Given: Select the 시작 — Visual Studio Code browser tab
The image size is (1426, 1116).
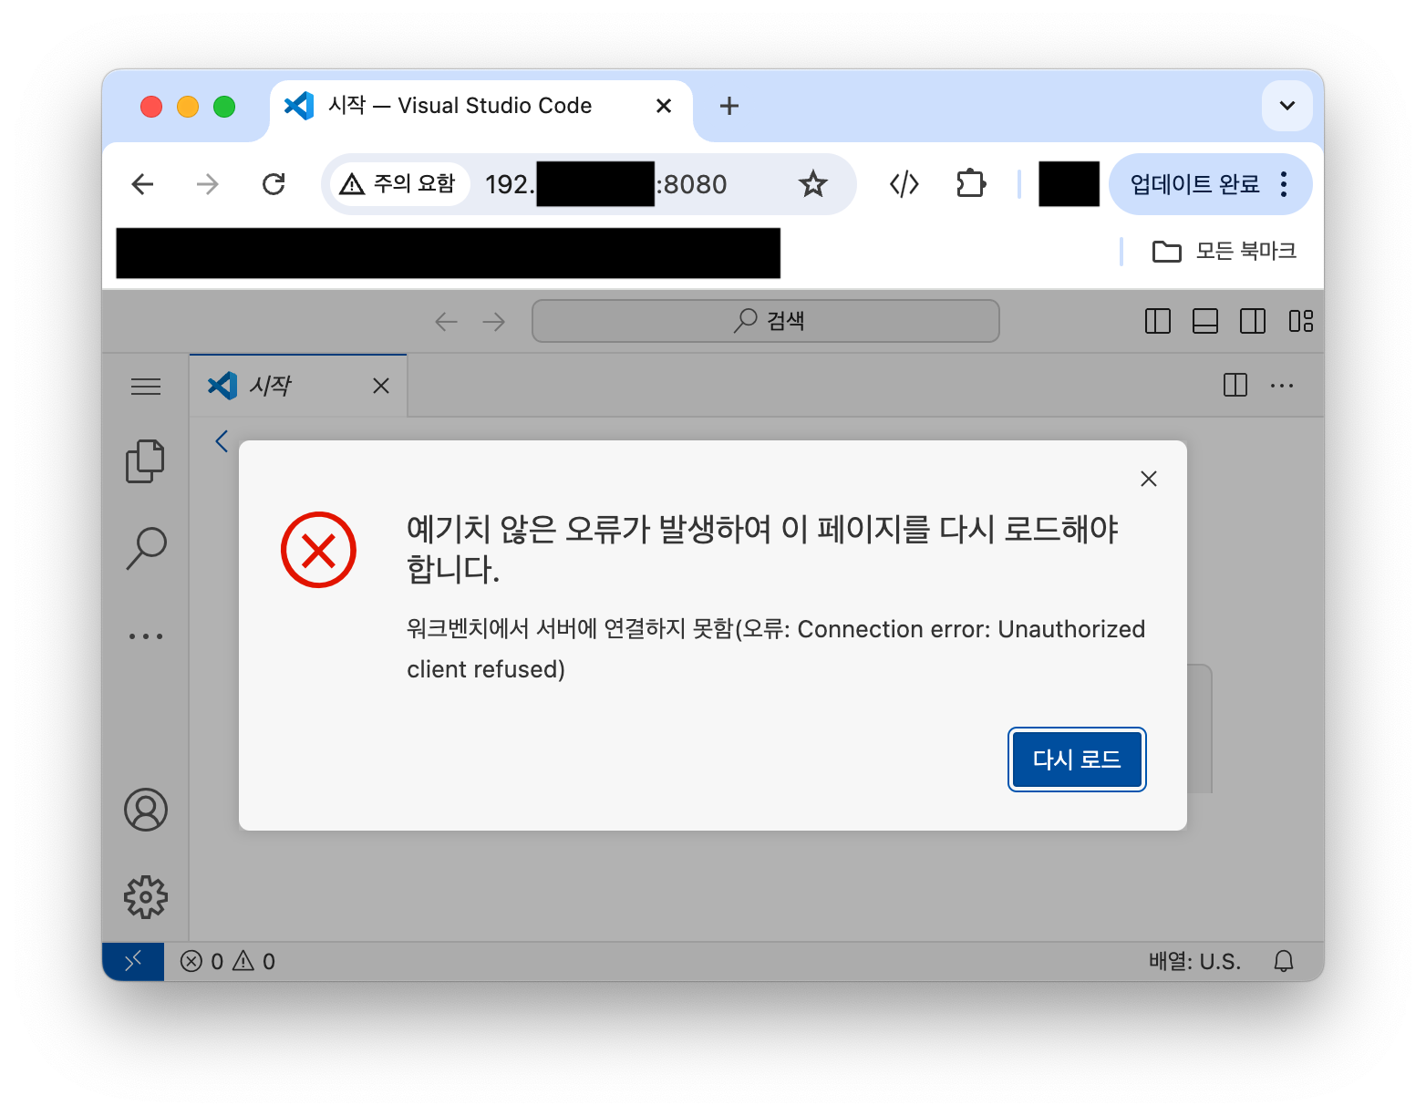Looking at the screenshot, I should click(481, 106).
